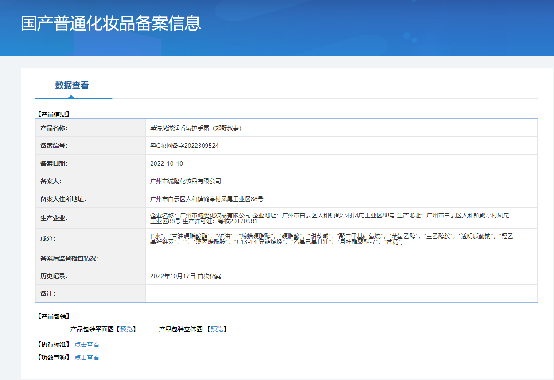
Task: Click 预览 link for 产品包装立体图
Action: 217,329
